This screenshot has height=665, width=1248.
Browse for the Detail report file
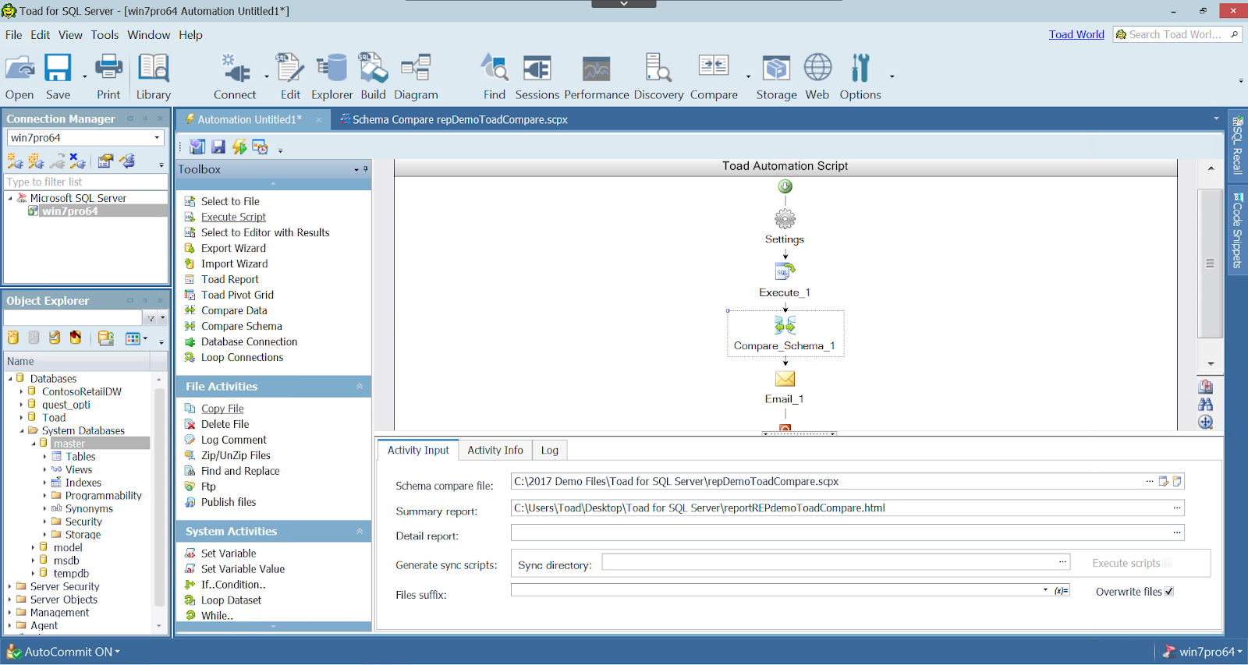point(1177,532)
